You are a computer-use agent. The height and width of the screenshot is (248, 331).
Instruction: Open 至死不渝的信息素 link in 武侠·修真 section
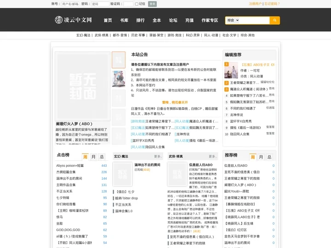coord(192,237)
